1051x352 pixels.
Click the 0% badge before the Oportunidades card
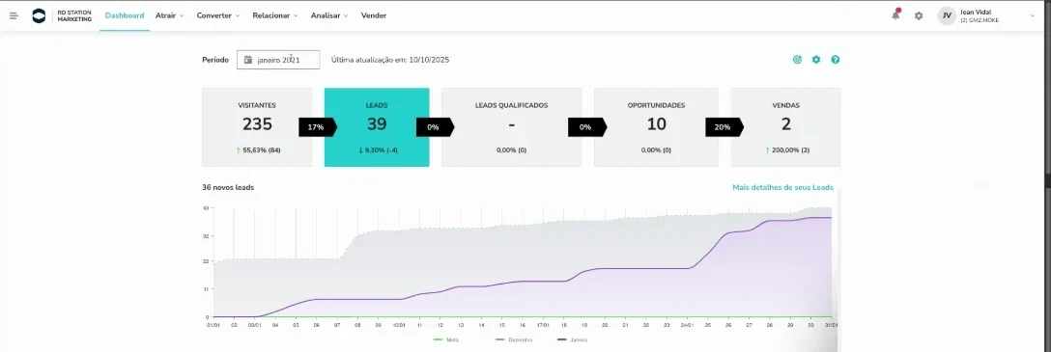[586, 126]
